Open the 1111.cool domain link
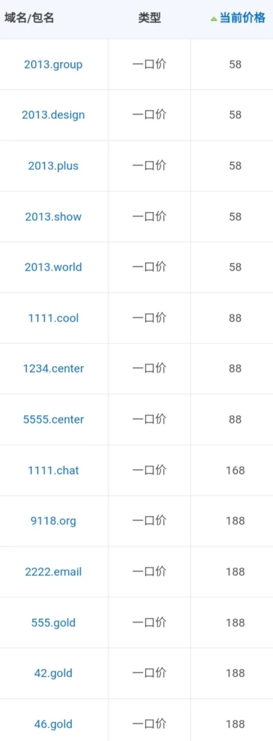 point(53,318)
